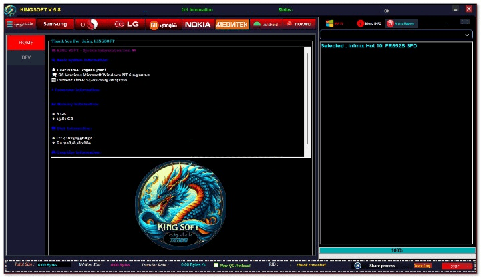Close the KingSoft window
Viewport: 481px width, 277px height.
coord(469,9)
